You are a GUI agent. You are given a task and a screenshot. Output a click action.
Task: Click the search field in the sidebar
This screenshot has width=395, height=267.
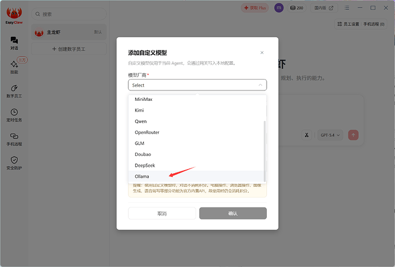[69, 14]
